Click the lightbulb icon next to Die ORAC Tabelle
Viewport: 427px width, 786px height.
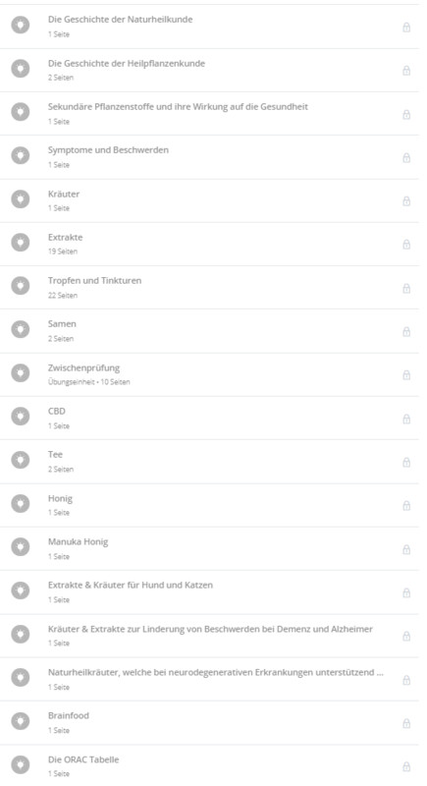tap(21, 764)
